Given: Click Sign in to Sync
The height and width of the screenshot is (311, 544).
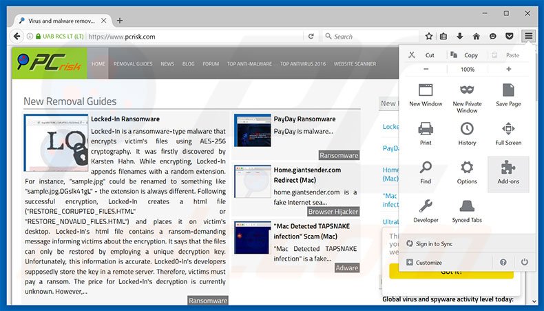Looking at the screenshot, I should [434, 243].
